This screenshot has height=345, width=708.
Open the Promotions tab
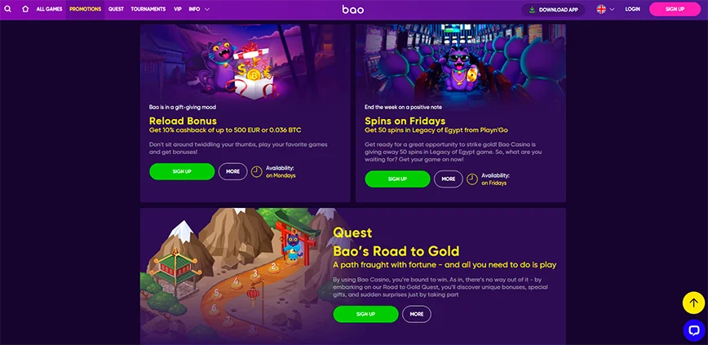click(x=86, y=9)
